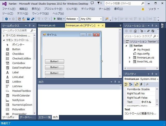The width and height of the screenshot is (166, 126).
Task: Click the Navigate Backward toolbar icon
Action: pyautogui.click(x=6, y=19)
